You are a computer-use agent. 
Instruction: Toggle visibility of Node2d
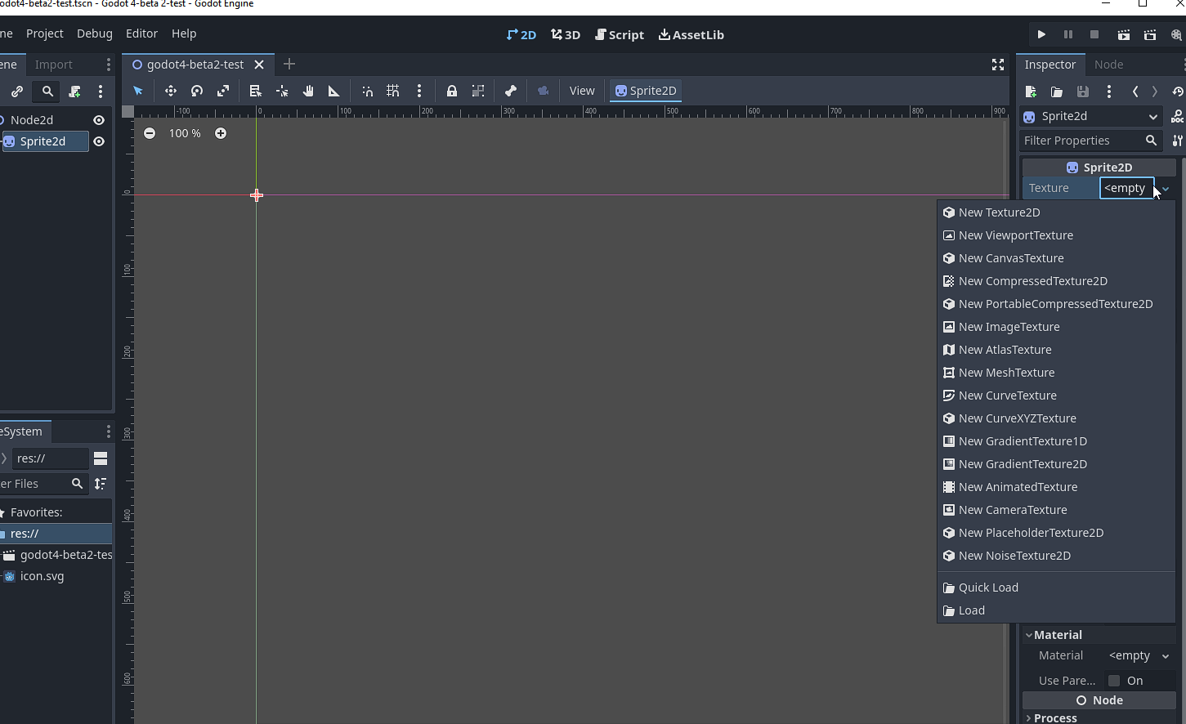[99, 120]
